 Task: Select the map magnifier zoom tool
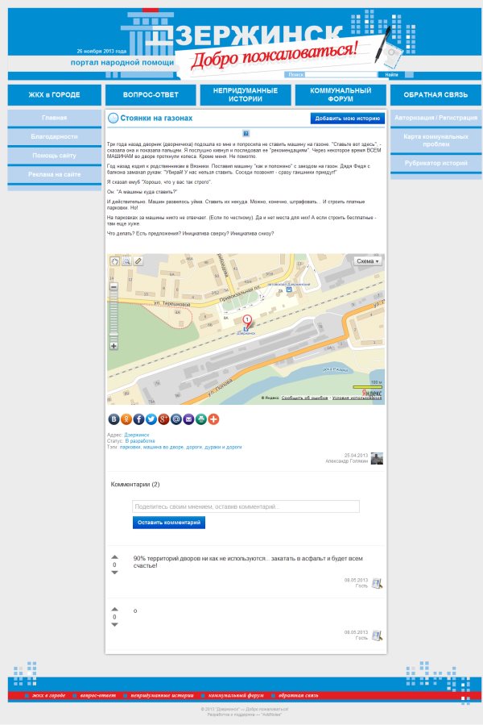126,261
